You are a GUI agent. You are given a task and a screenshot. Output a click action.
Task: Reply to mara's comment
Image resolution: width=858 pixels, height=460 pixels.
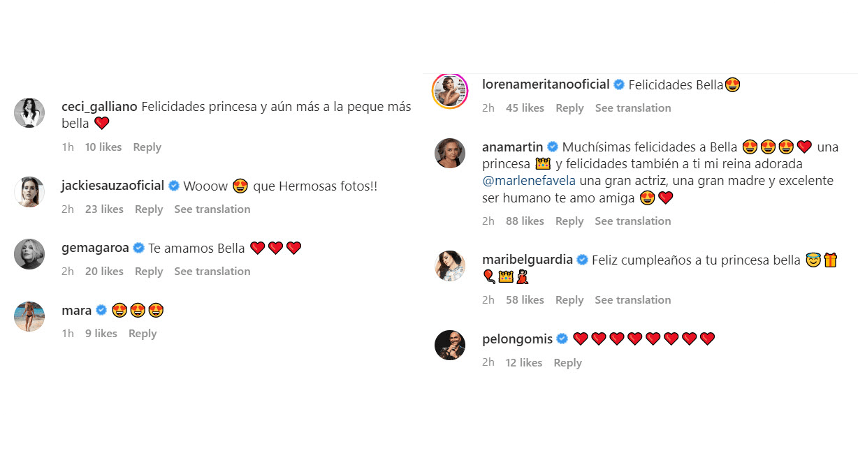click(143, 334)
